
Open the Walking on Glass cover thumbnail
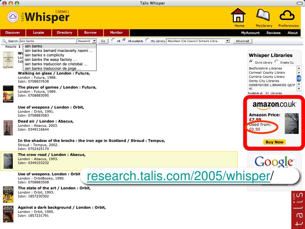tap(8, 60)
